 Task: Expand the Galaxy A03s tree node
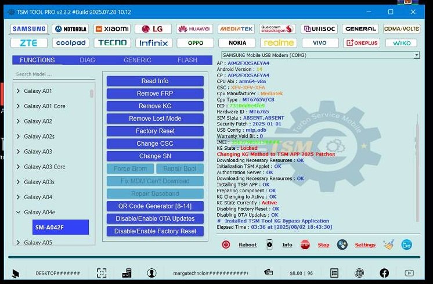pyautogui.click(x=18, y=182)
